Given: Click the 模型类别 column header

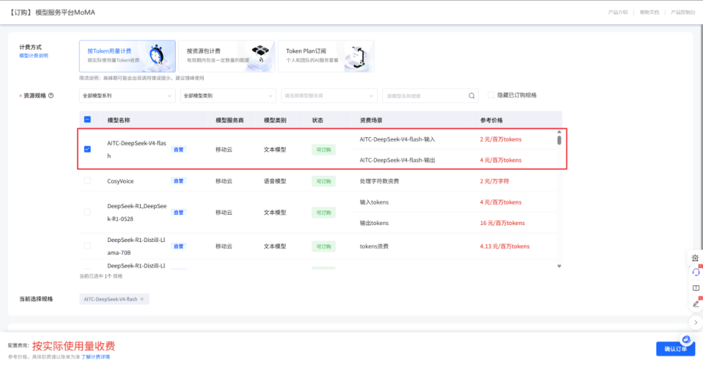Looking at the screenshot, I should (275, 120).
